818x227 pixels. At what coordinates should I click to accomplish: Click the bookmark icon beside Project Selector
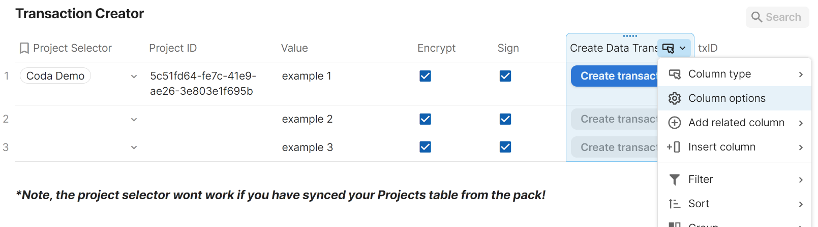[24, 48]
